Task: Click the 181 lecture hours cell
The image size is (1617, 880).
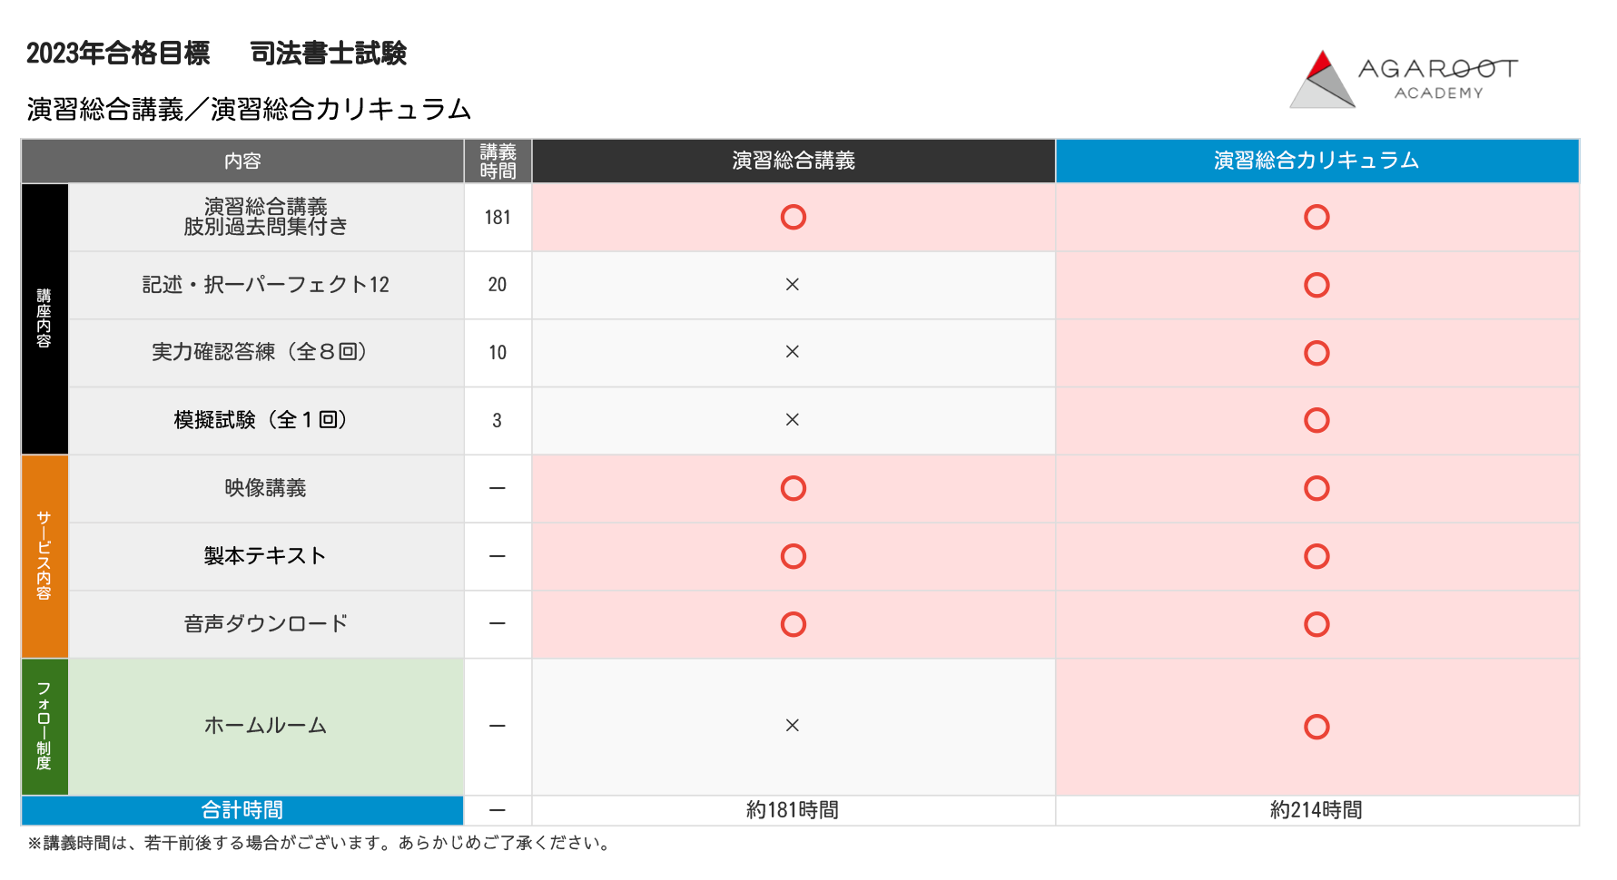Action: click(x=498, y=218)
